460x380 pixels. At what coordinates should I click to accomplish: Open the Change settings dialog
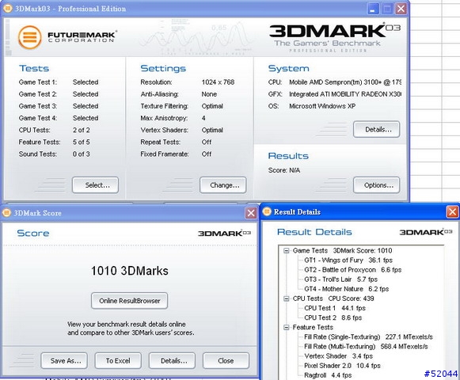click(223, 185)
